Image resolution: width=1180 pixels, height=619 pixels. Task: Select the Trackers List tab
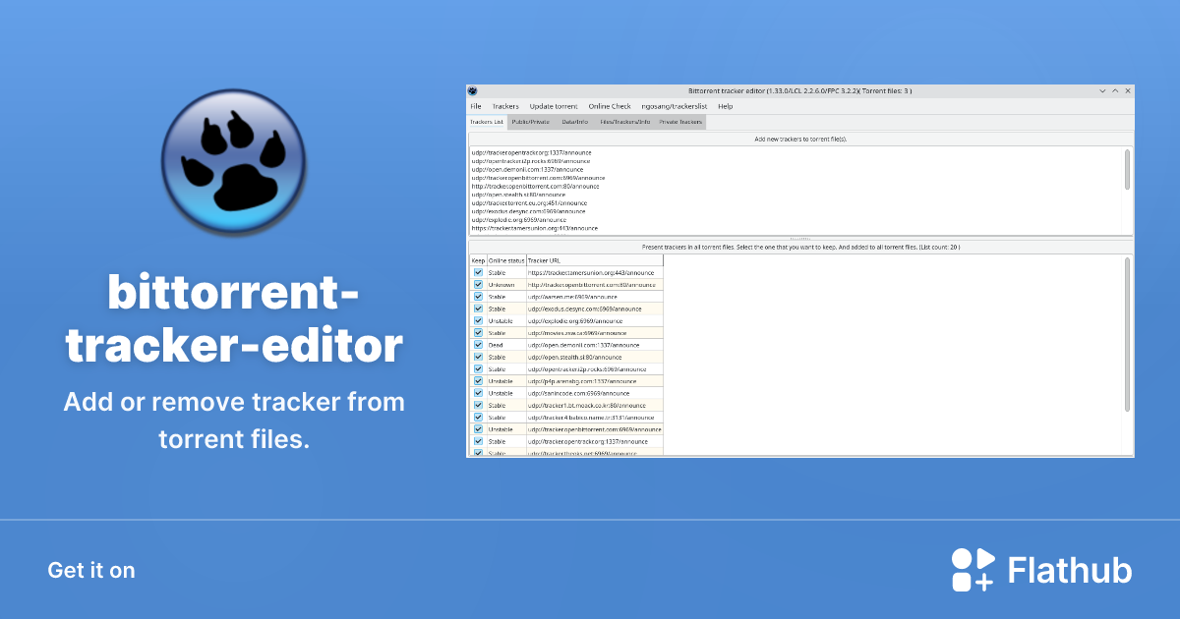(487, 122)
